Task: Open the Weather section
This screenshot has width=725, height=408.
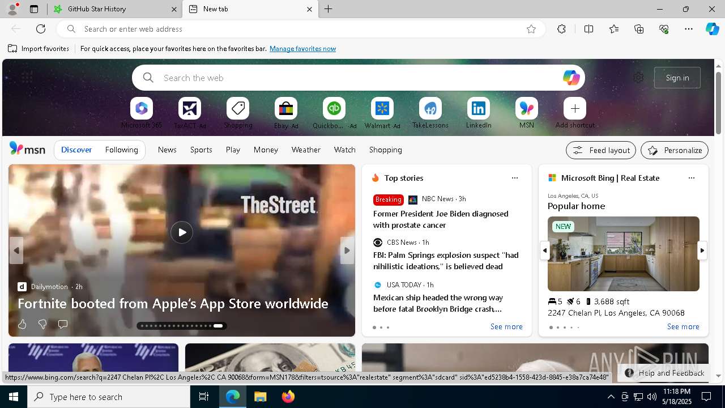Action: tap(306, 150)
